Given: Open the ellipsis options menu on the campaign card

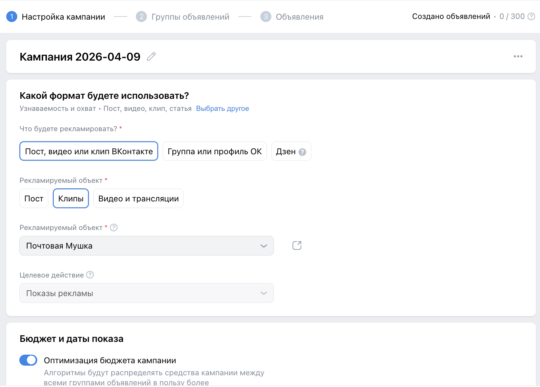Looking at the screenshot, I should 518,56.
